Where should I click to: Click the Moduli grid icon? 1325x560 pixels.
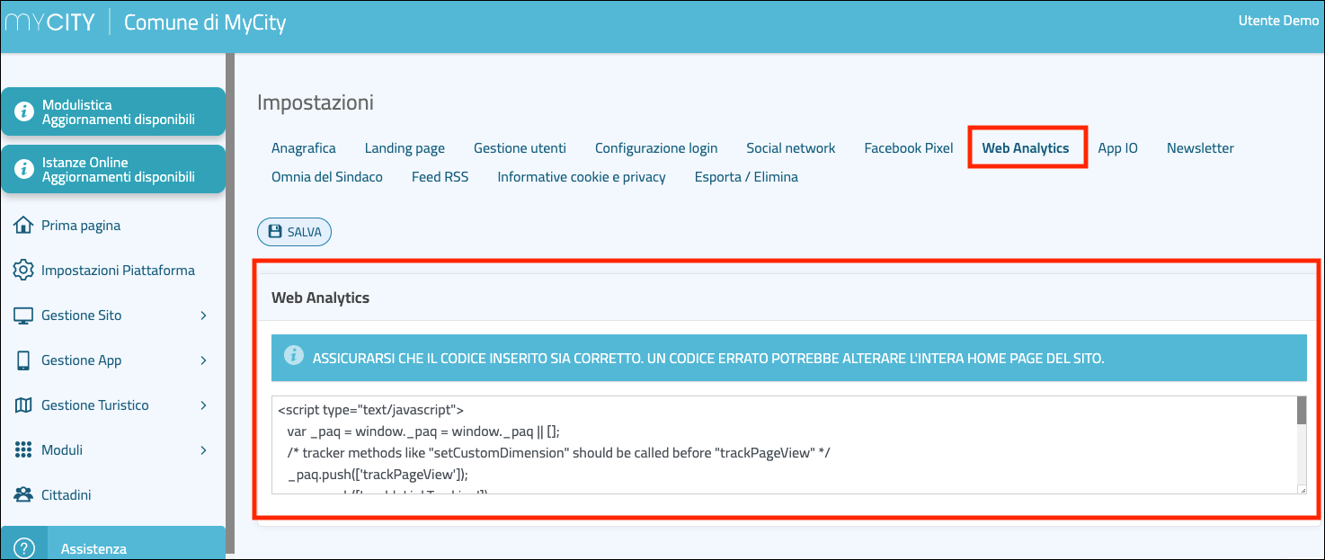(x=24, y=450)
